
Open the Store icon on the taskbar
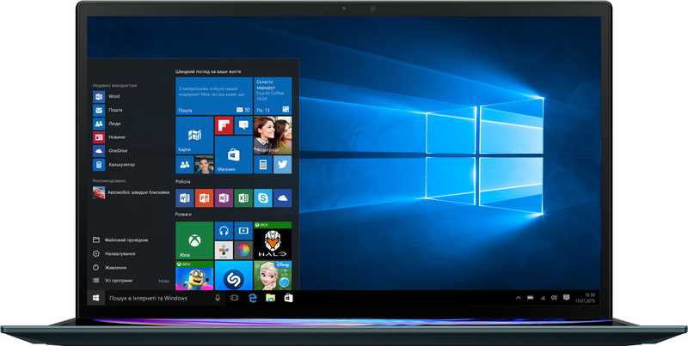tap(288, 298)
